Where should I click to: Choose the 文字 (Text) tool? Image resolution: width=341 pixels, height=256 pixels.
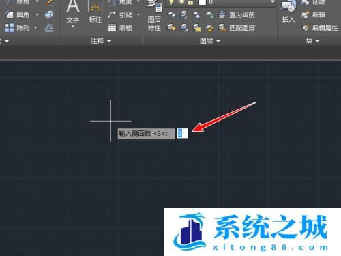click(x=73, y=12)
